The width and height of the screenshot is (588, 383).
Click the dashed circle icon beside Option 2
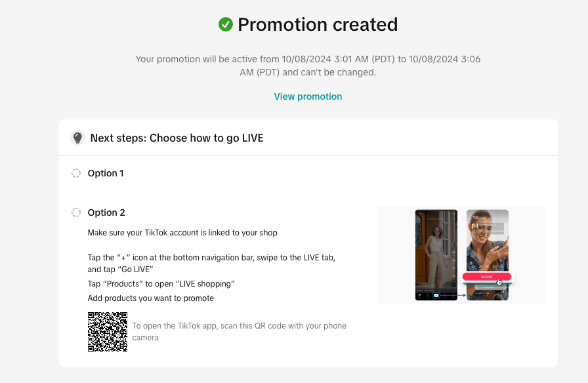click(x=76, y=212)
